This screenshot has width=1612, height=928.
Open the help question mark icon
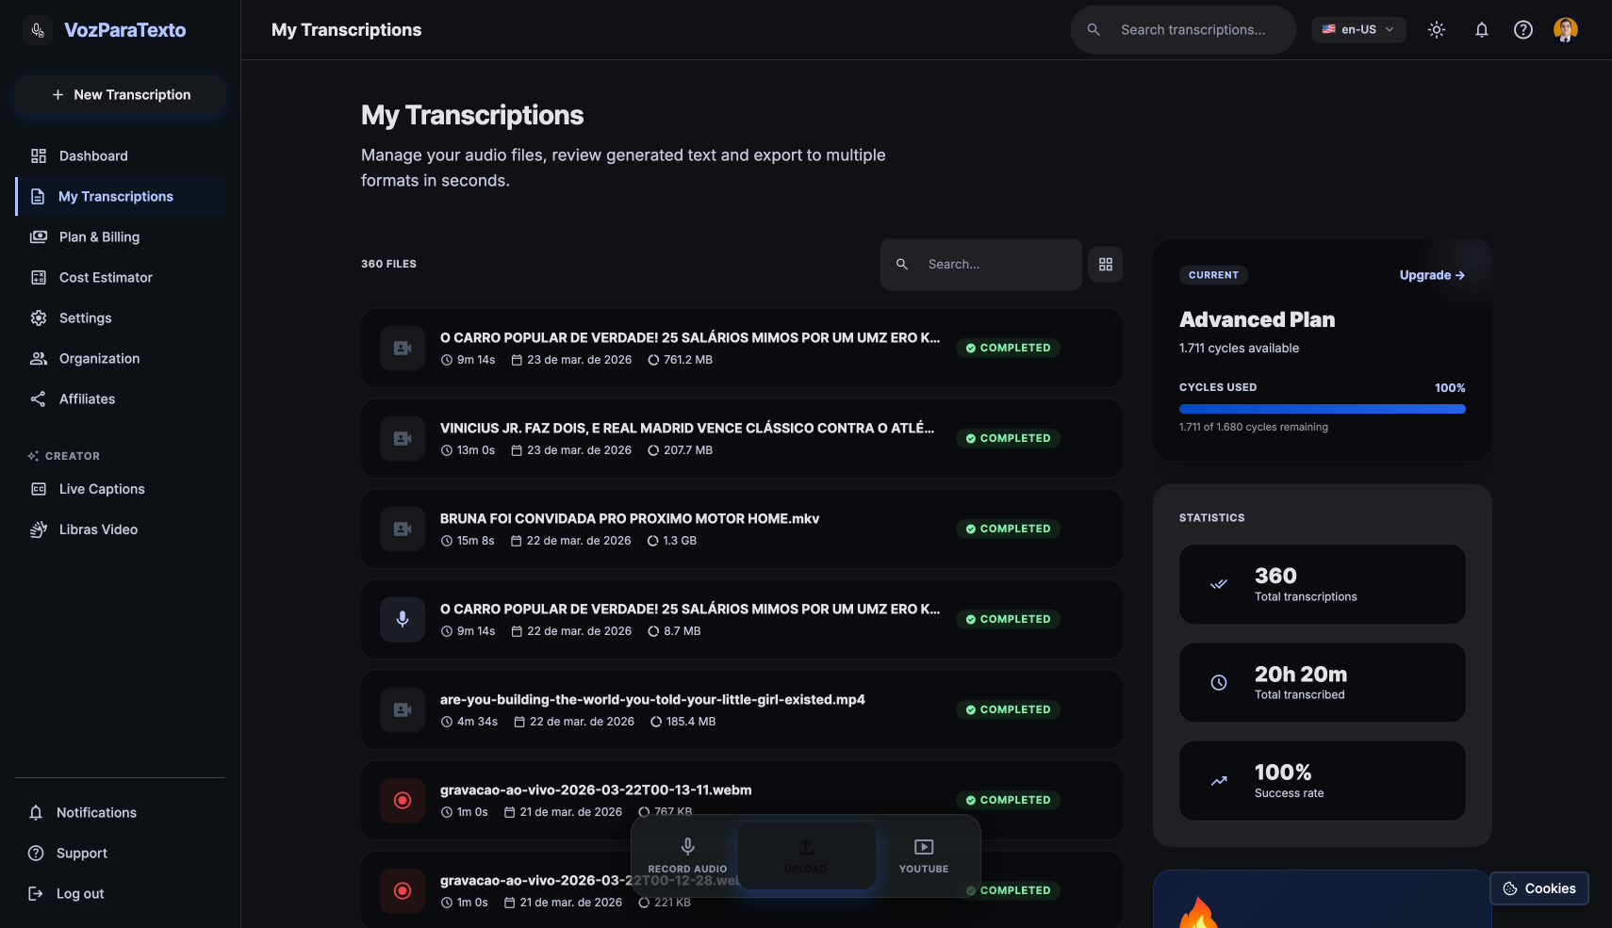1522,30
